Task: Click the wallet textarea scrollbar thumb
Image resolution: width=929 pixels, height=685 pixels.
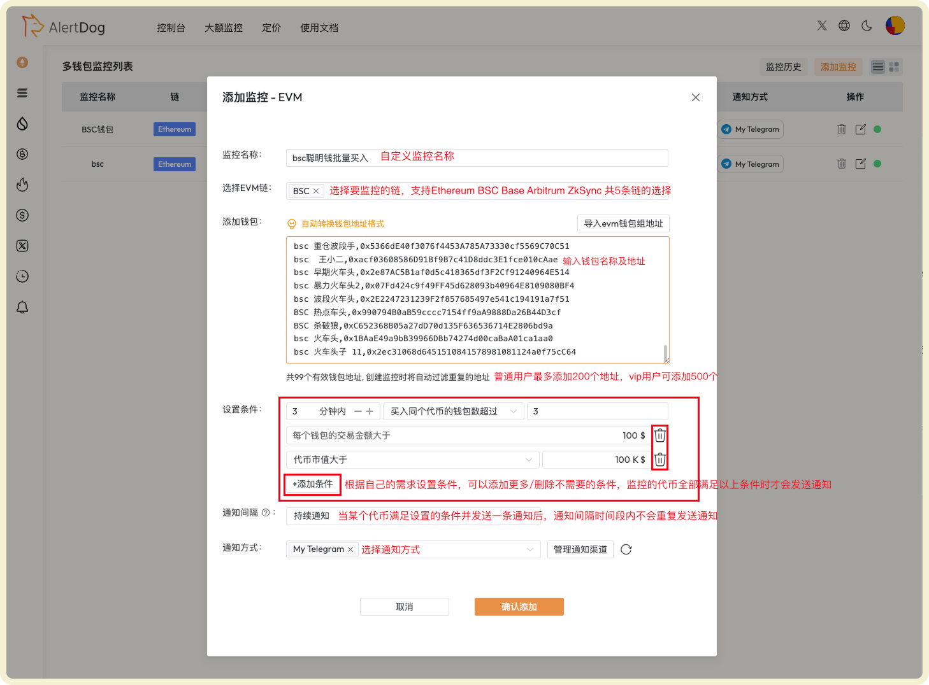Action: 665,353
